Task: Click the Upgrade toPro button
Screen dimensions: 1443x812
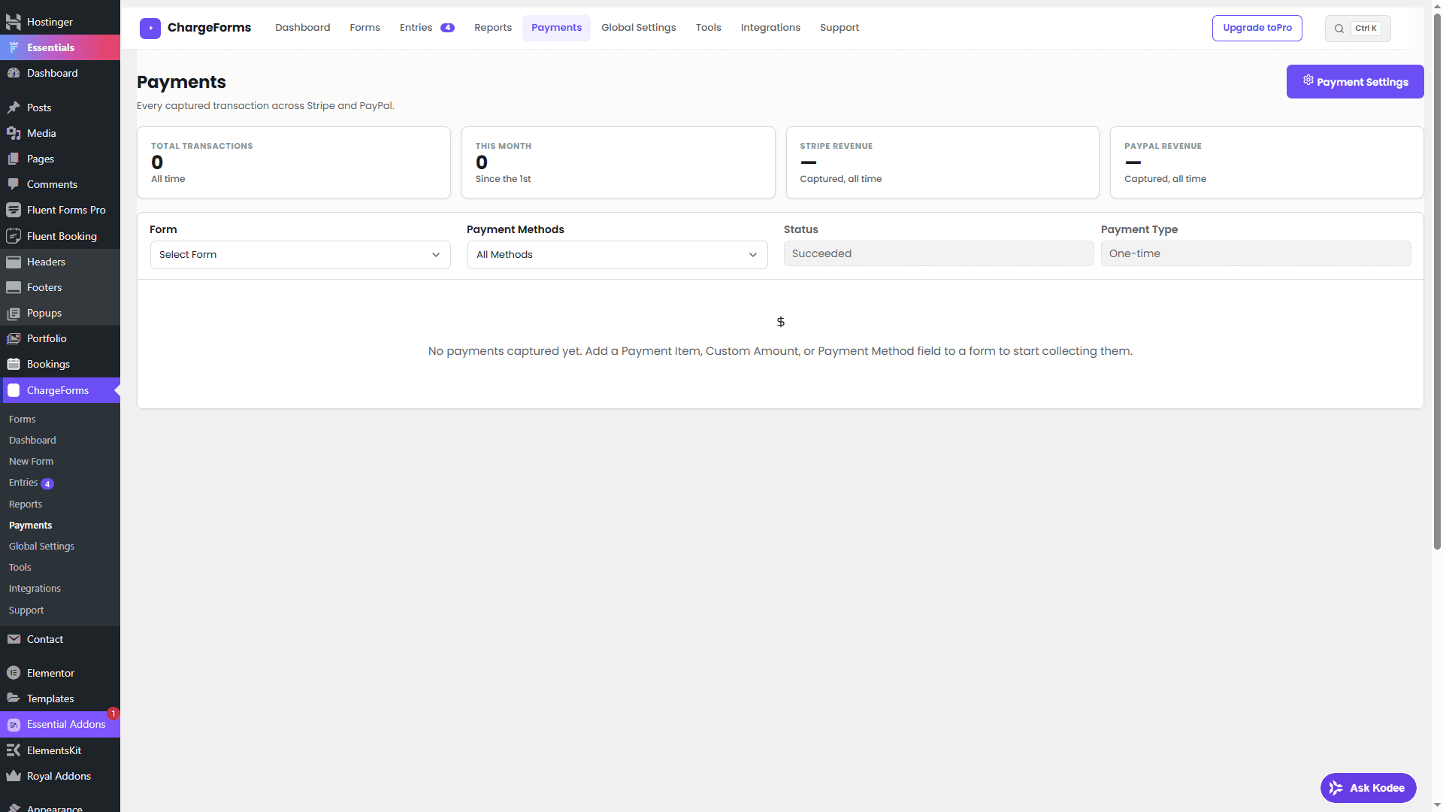Action: [1257, 28]
